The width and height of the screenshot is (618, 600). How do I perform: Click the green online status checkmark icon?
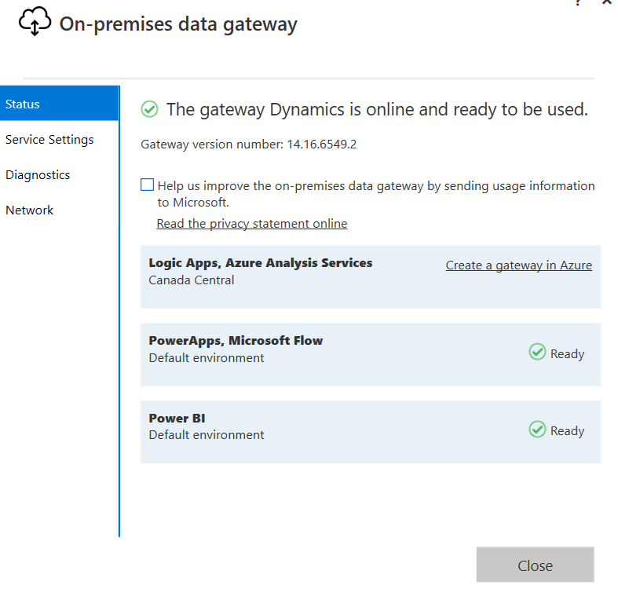click(x=149, y=109)
